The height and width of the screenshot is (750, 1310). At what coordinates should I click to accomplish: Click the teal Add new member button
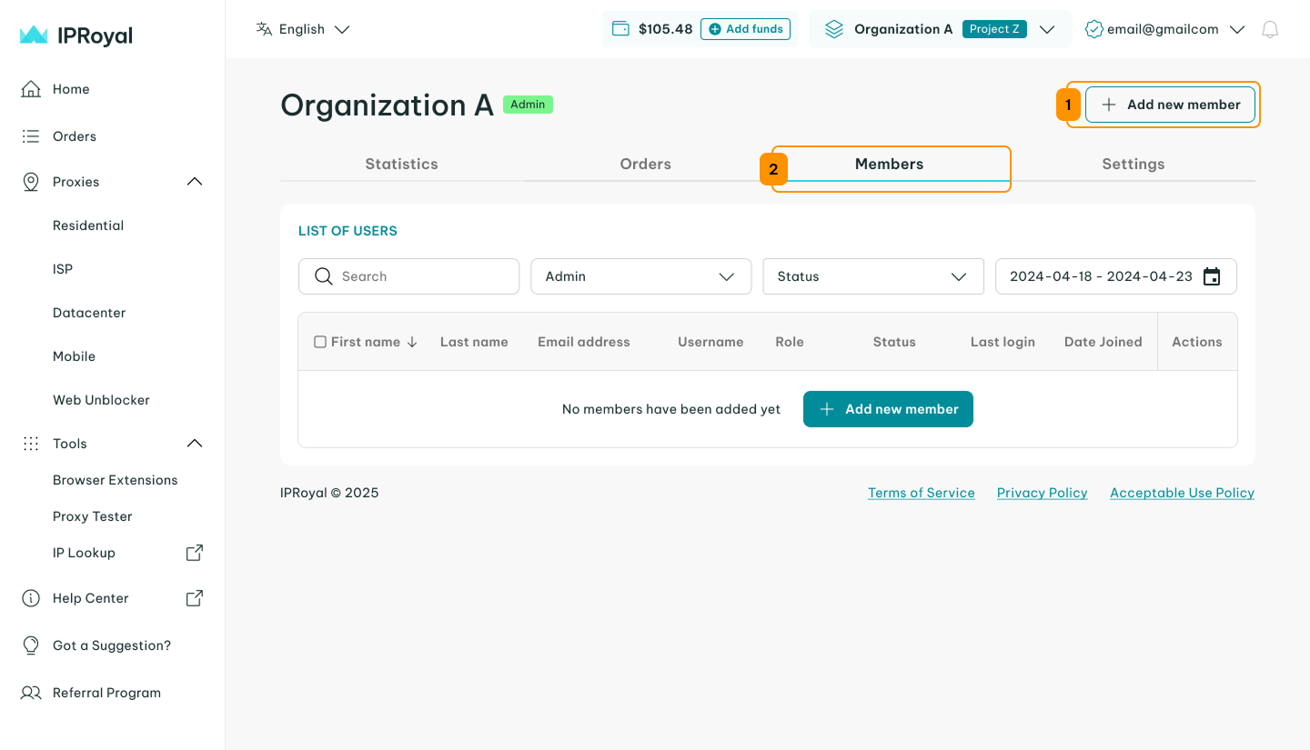point(888,409)
